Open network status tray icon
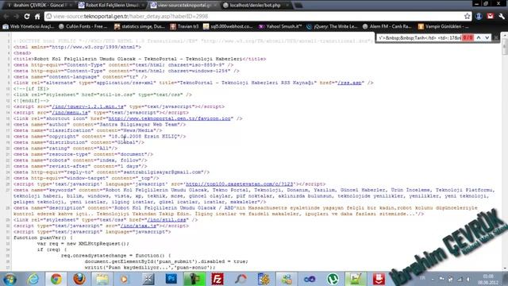 pos(460,279)
